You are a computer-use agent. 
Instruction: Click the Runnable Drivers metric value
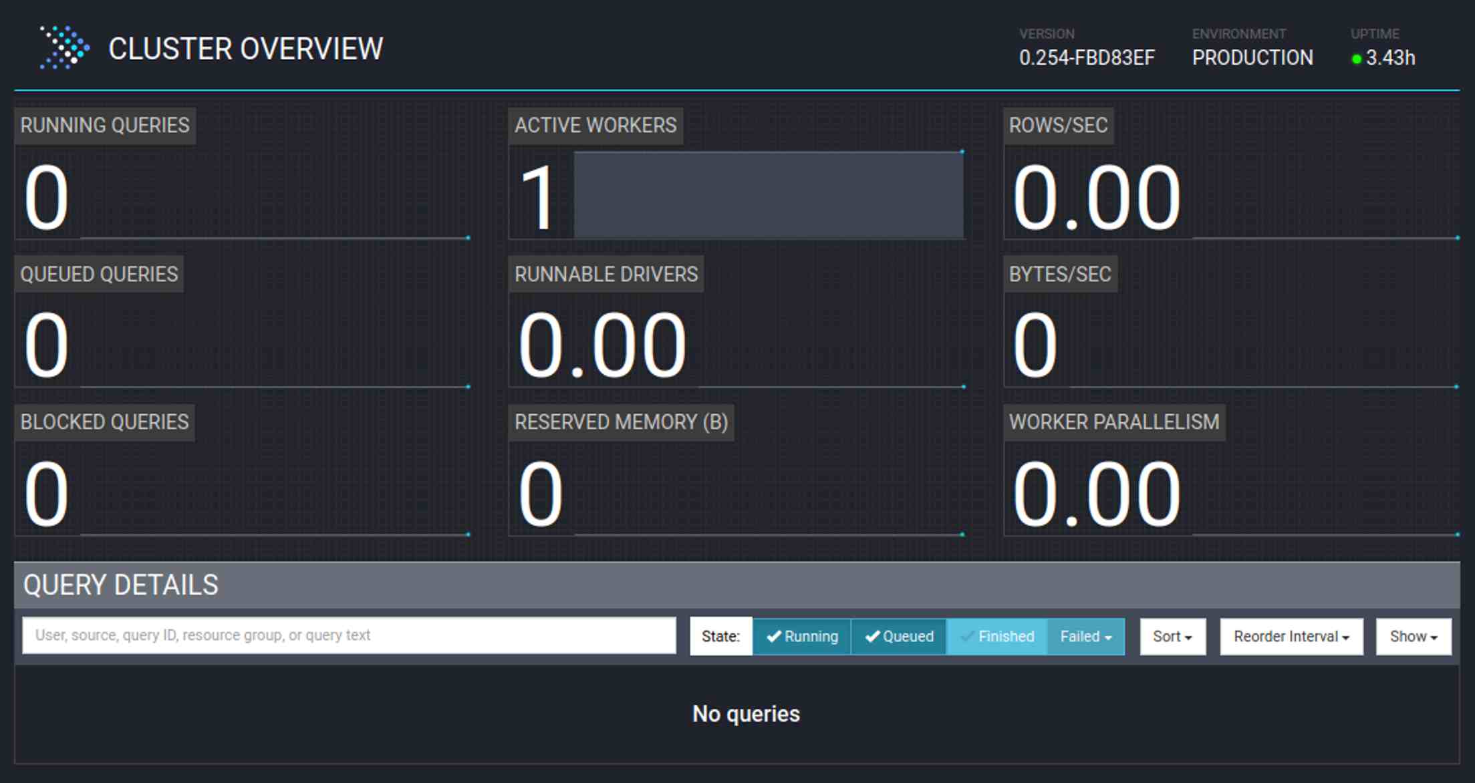coord(601,345)
